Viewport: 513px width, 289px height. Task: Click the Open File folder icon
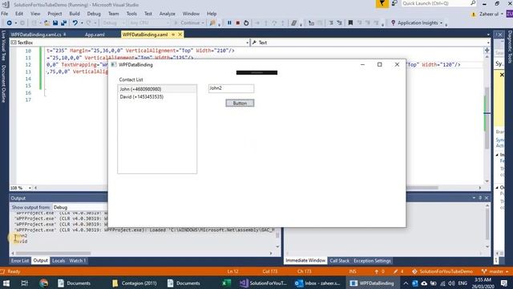click(46, 23)
